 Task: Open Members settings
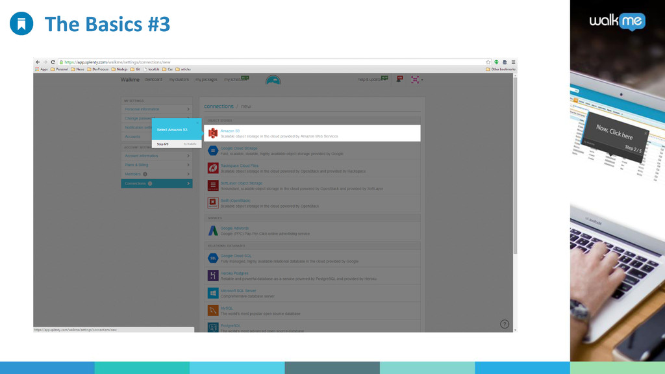point(157,174)
